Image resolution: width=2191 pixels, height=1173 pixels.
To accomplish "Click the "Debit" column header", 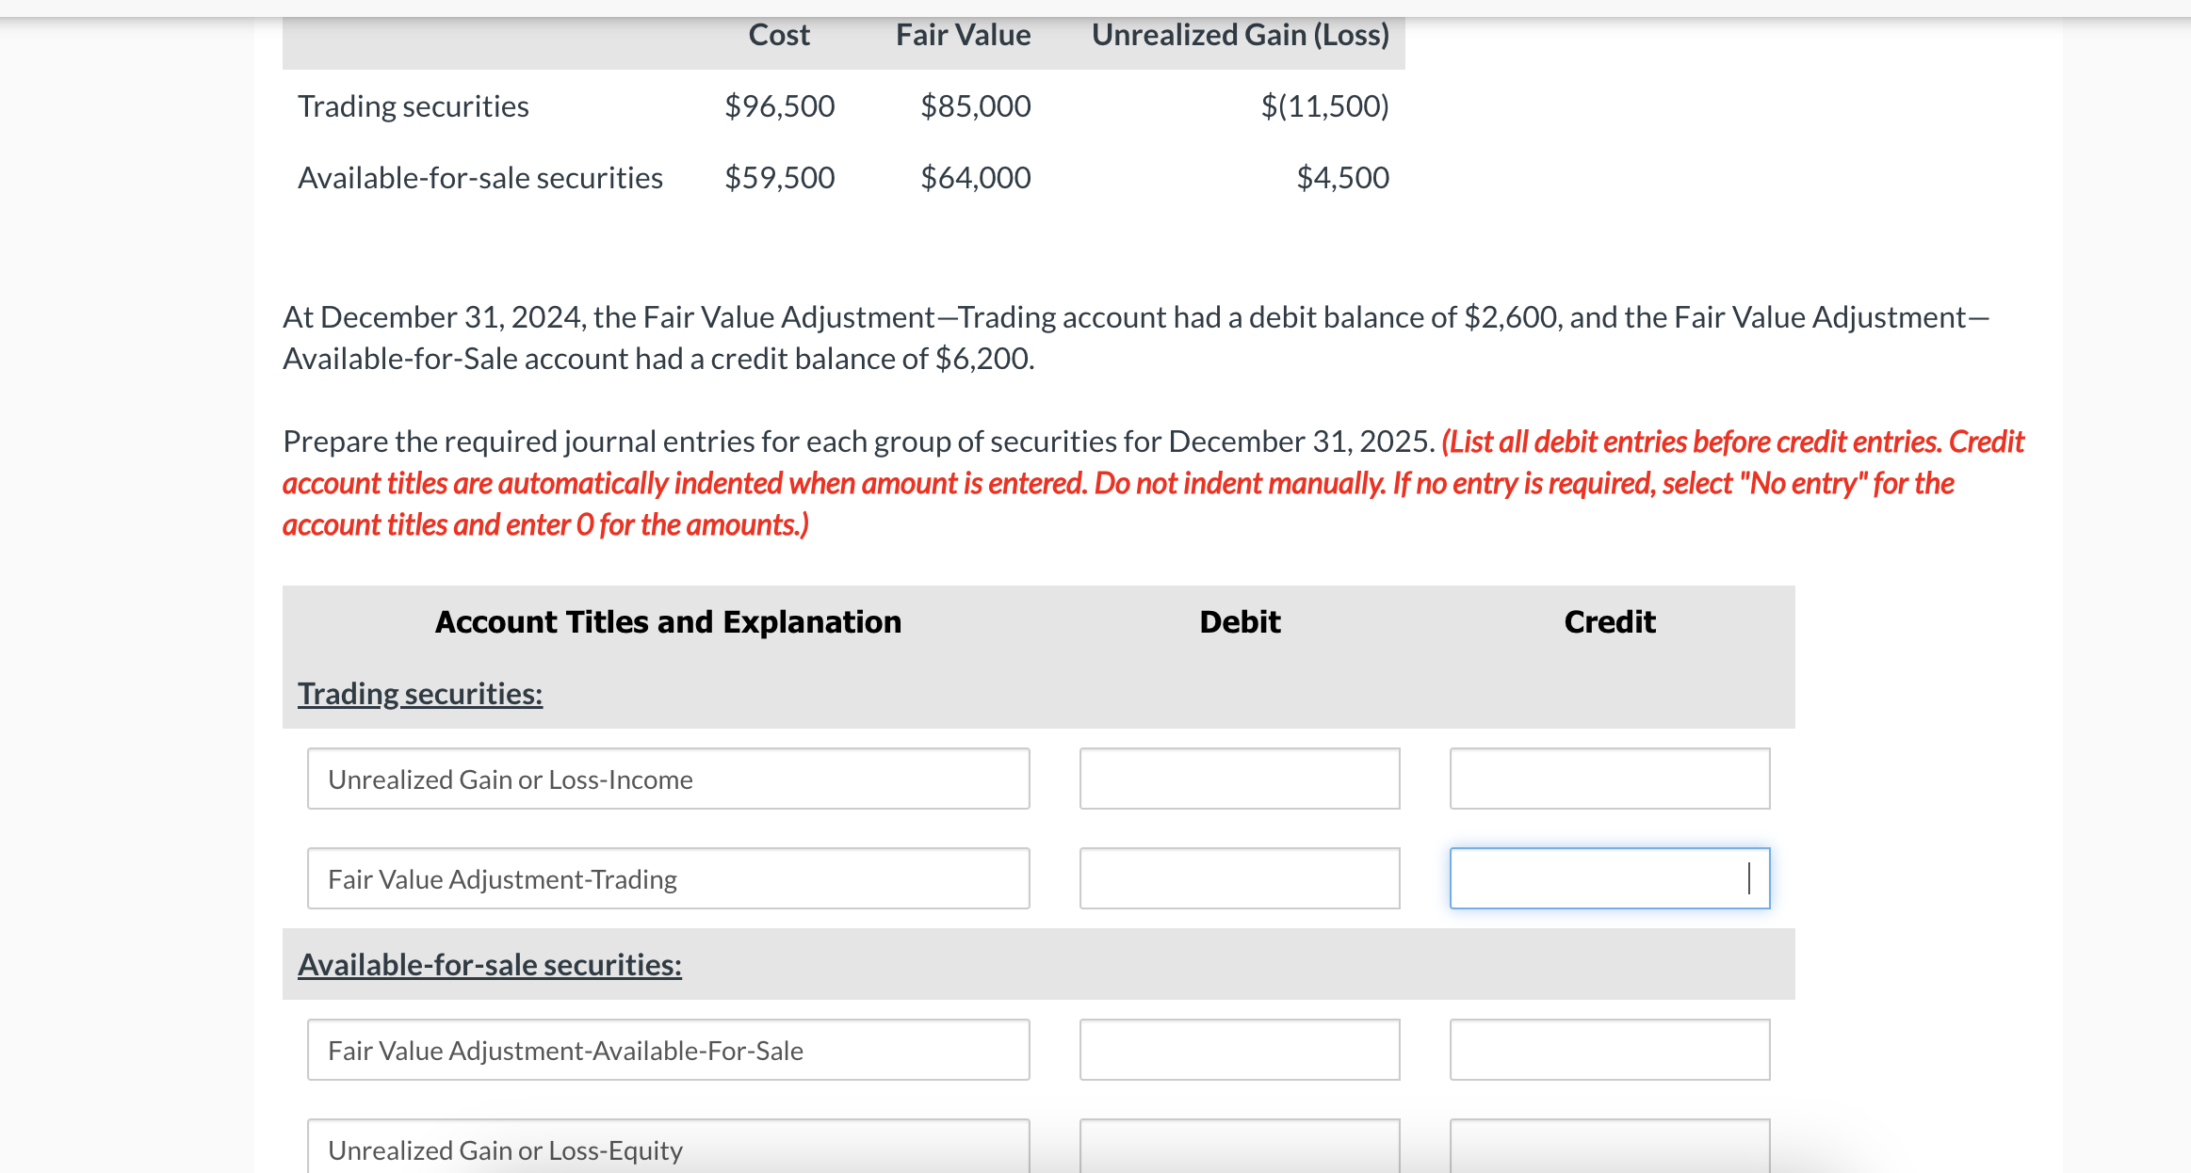I will [x=1239, y=621].
